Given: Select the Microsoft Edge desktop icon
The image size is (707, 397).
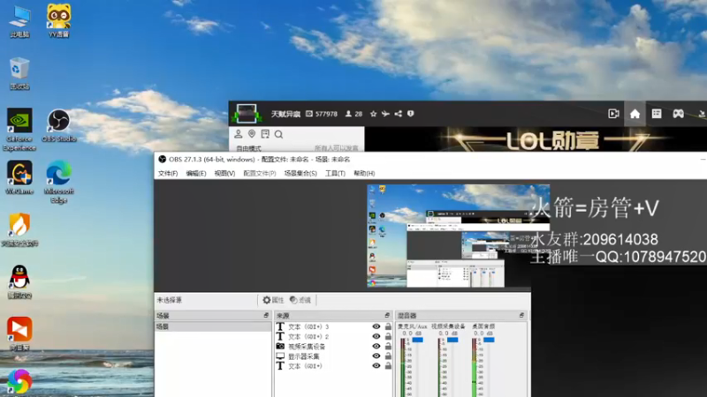Looking at the screenshot, I should (58, 183).
